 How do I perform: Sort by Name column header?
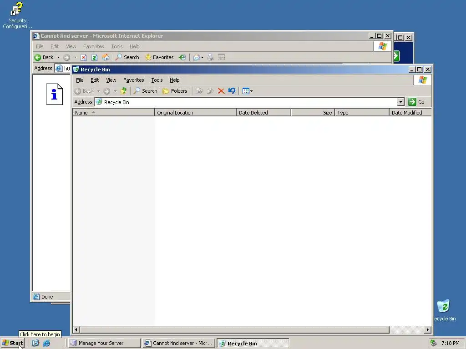click(113, 113)
